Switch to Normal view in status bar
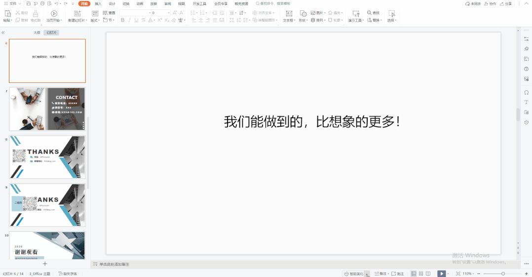Screen dimensions: 532x277 (414, 274)
